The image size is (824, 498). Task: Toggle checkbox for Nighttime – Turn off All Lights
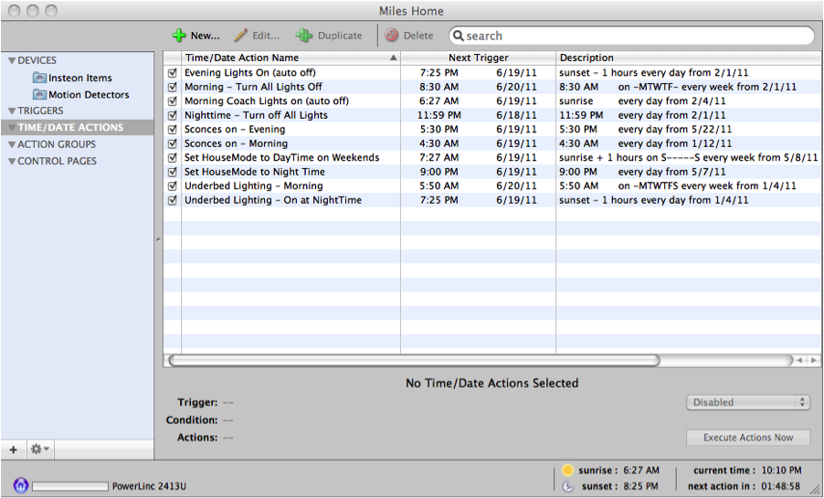click(172, 115)
